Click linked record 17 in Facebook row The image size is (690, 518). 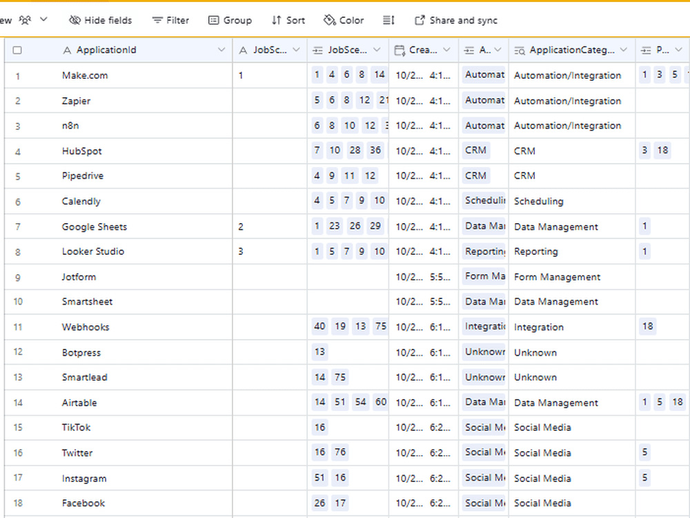340,503
